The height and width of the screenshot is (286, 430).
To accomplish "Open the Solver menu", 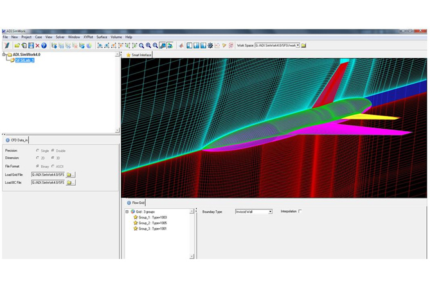I will [x=60, y=37].
